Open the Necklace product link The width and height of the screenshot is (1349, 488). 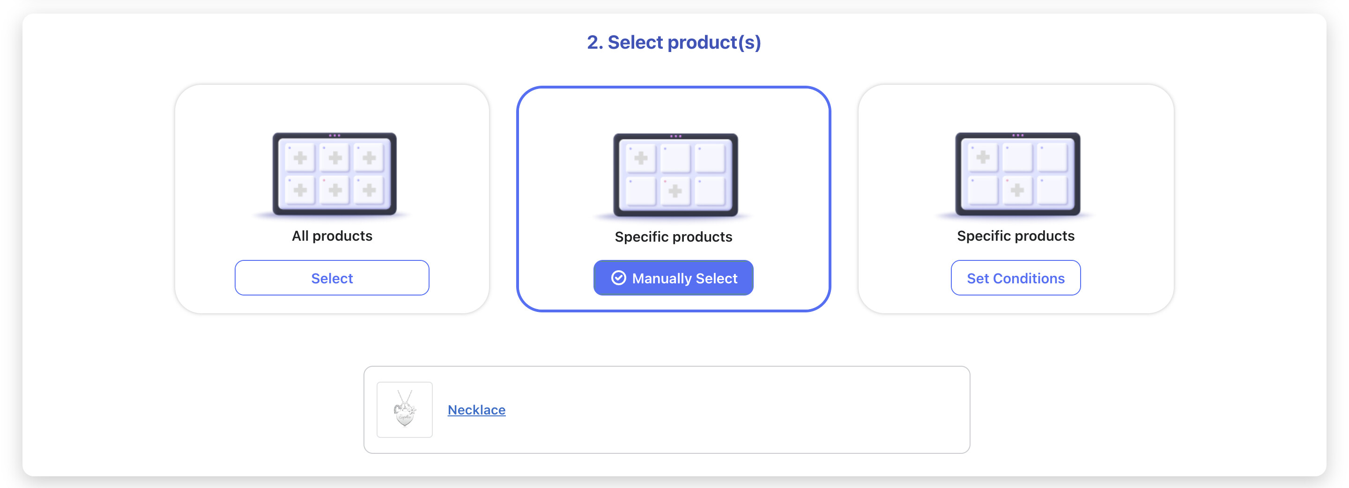coord(476,410)
